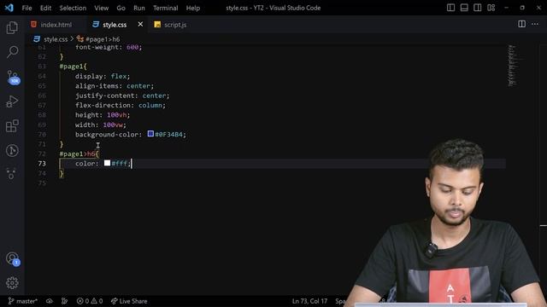Click the master branch status bar item
This screenshot has height=307, width=547.
coord(23,301)
